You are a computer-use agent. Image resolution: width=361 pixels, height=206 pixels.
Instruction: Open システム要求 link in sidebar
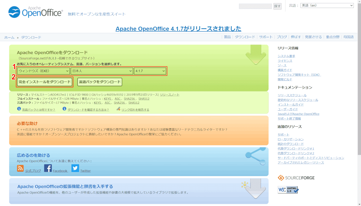tap(286, 56)
